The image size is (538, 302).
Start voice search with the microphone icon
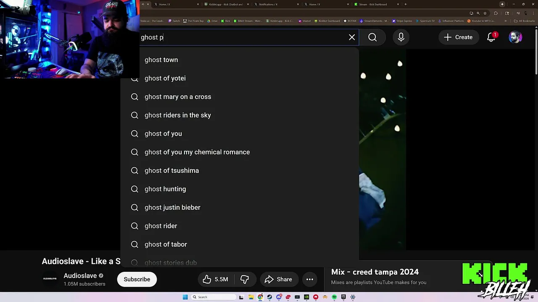[401, 37]
